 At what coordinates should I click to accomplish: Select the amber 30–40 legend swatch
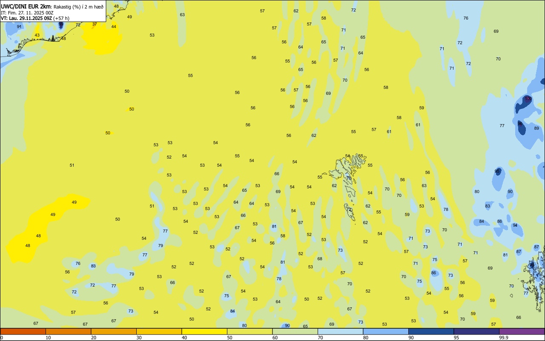159,331
